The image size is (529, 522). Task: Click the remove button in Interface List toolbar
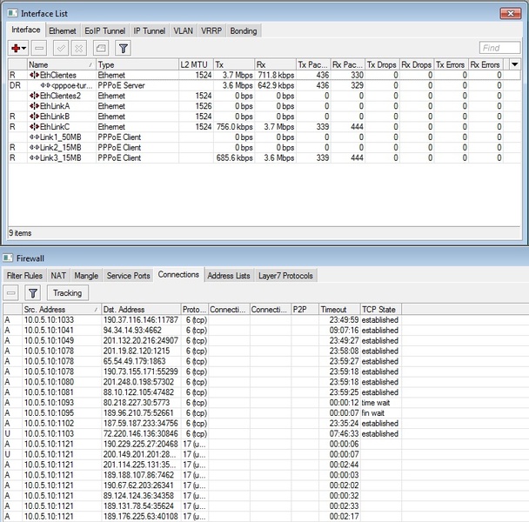tap(39, 48)
